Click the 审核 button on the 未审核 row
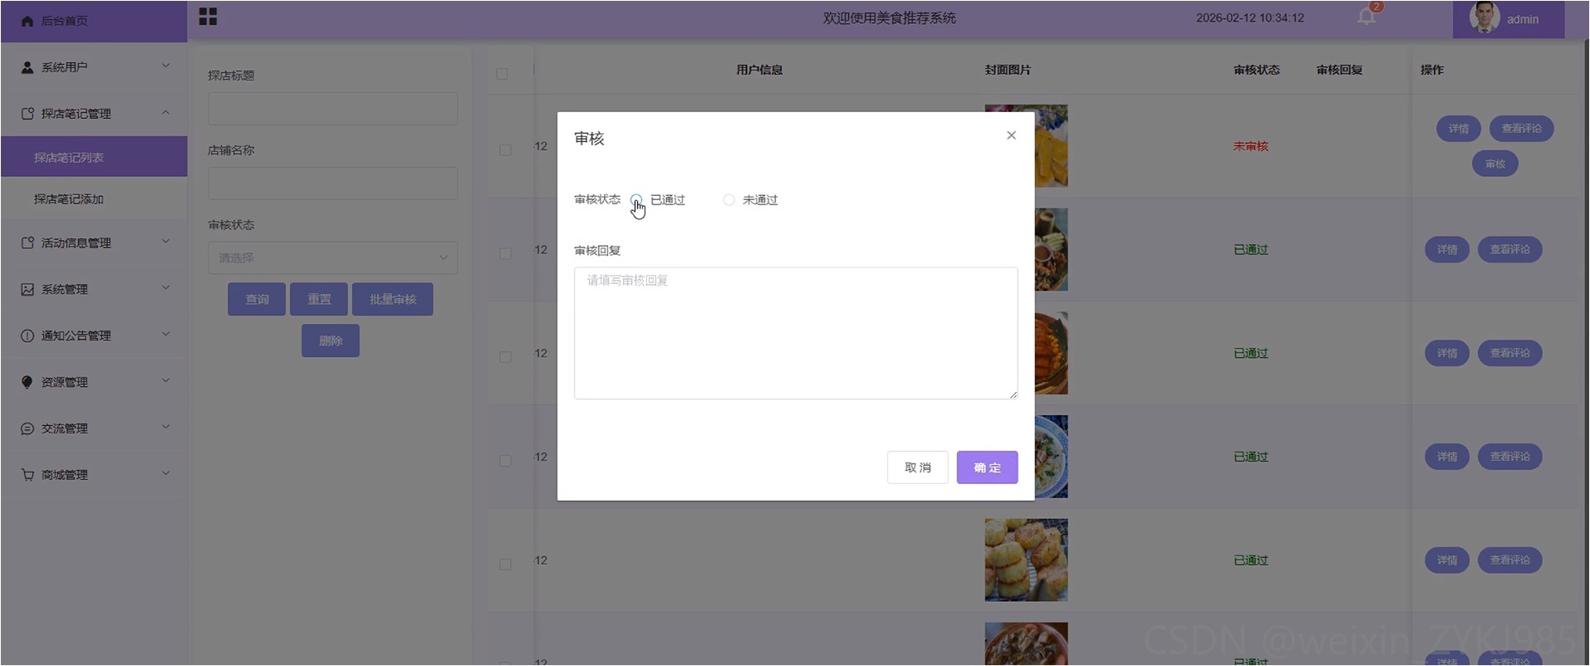Viewport: 1590px width, 666px height. pyautogui.click(x=1495, y=164)
